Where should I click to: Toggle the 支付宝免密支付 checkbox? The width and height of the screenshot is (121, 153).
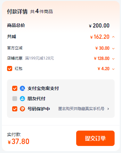15,88
